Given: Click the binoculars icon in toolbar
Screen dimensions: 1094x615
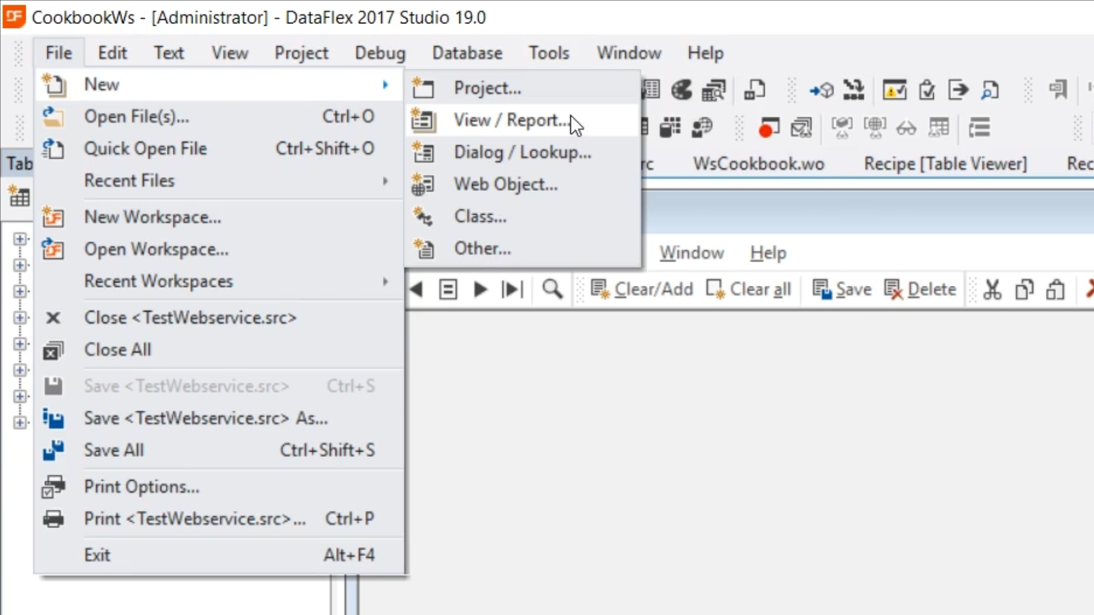Looking at the screenshot, I should pos(906,128).
